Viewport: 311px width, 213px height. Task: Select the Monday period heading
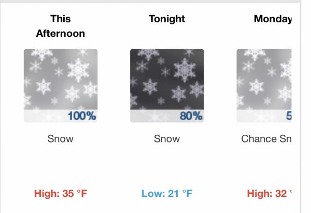(x=272, y=19)
